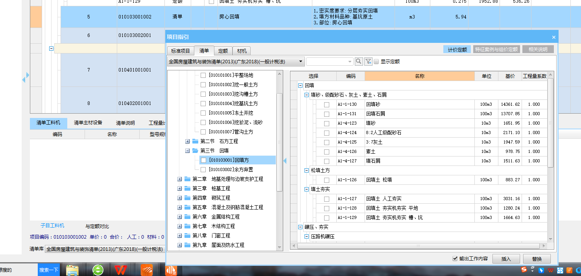Click the 计价定额 button

(x=457, y=50)
